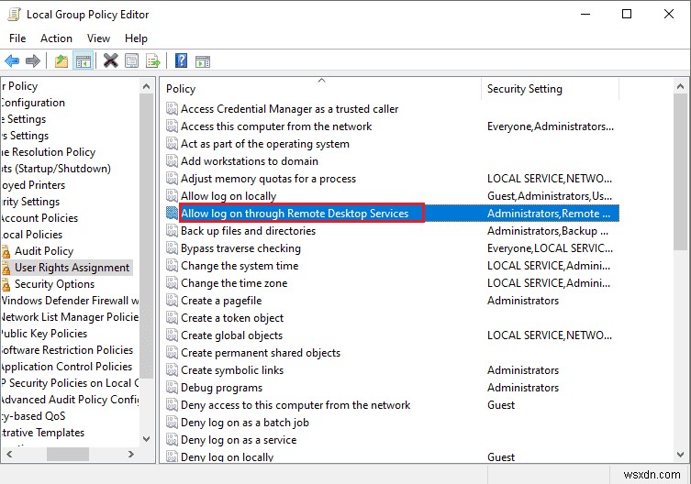Click the Back arrow in toolbar
The height and width of the screenshot is (484, 691).
(x=12, y=61)
